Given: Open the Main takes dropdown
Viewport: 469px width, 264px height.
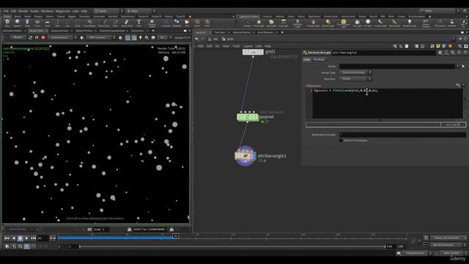Looking at the screenshot, I should tap(440, 11).
